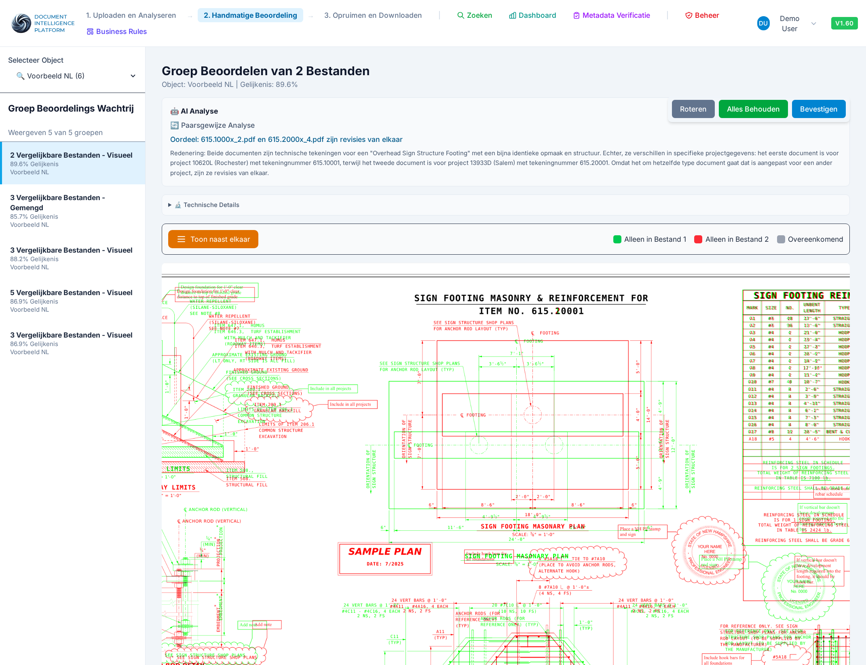Click the Metadata Verificatie clipboard icon
This screenshot has width=866, height=665.
pyautogui.click(x=577, y=15)
